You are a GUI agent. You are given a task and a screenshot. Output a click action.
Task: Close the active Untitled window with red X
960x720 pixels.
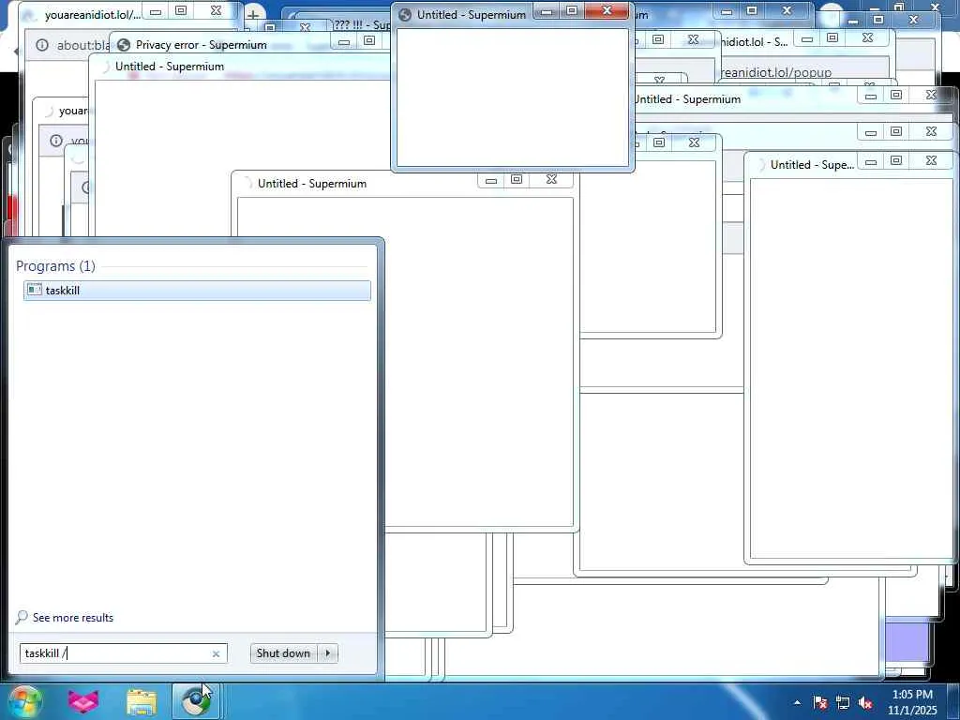tap(607, 10)
